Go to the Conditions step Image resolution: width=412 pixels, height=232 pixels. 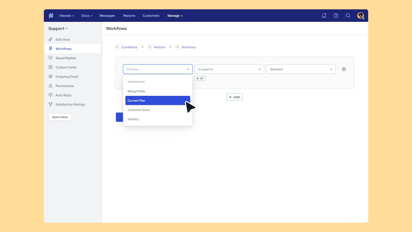[126, 47]
